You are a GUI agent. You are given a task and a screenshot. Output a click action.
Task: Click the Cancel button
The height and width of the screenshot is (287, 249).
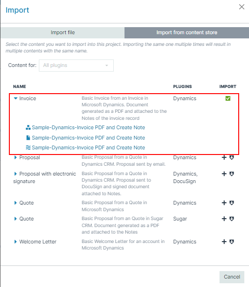[x=232, y=277]
